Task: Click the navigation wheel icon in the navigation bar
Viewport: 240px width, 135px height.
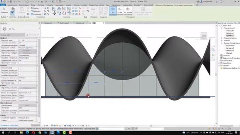Action: (213, 50)
